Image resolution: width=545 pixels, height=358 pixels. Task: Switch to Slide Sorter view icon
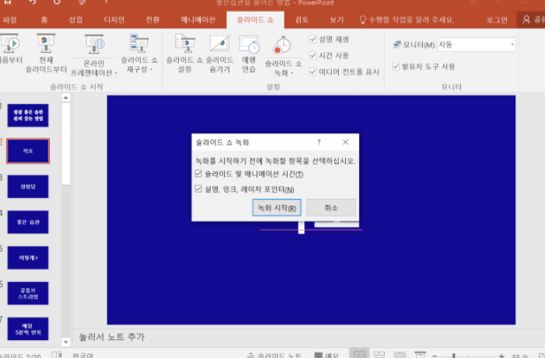[x=379, y=354]
